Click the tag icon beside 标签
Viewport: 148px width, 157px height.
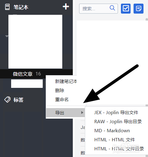click(x=7, y=100)
